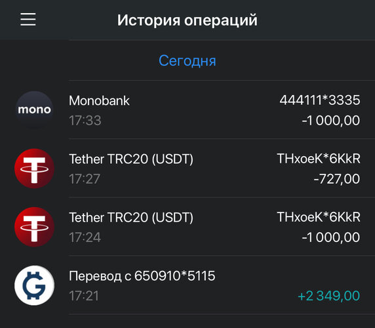The width and height of the screenshot is (375, 328).
Task: Tap the +2 349,00 incoming amount
Action: (x=329, y=296)
